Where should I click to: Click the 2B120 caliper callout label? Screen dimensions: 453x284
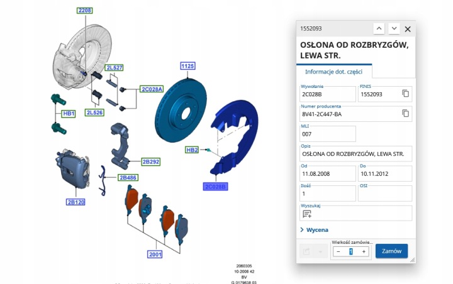[75, 202]
